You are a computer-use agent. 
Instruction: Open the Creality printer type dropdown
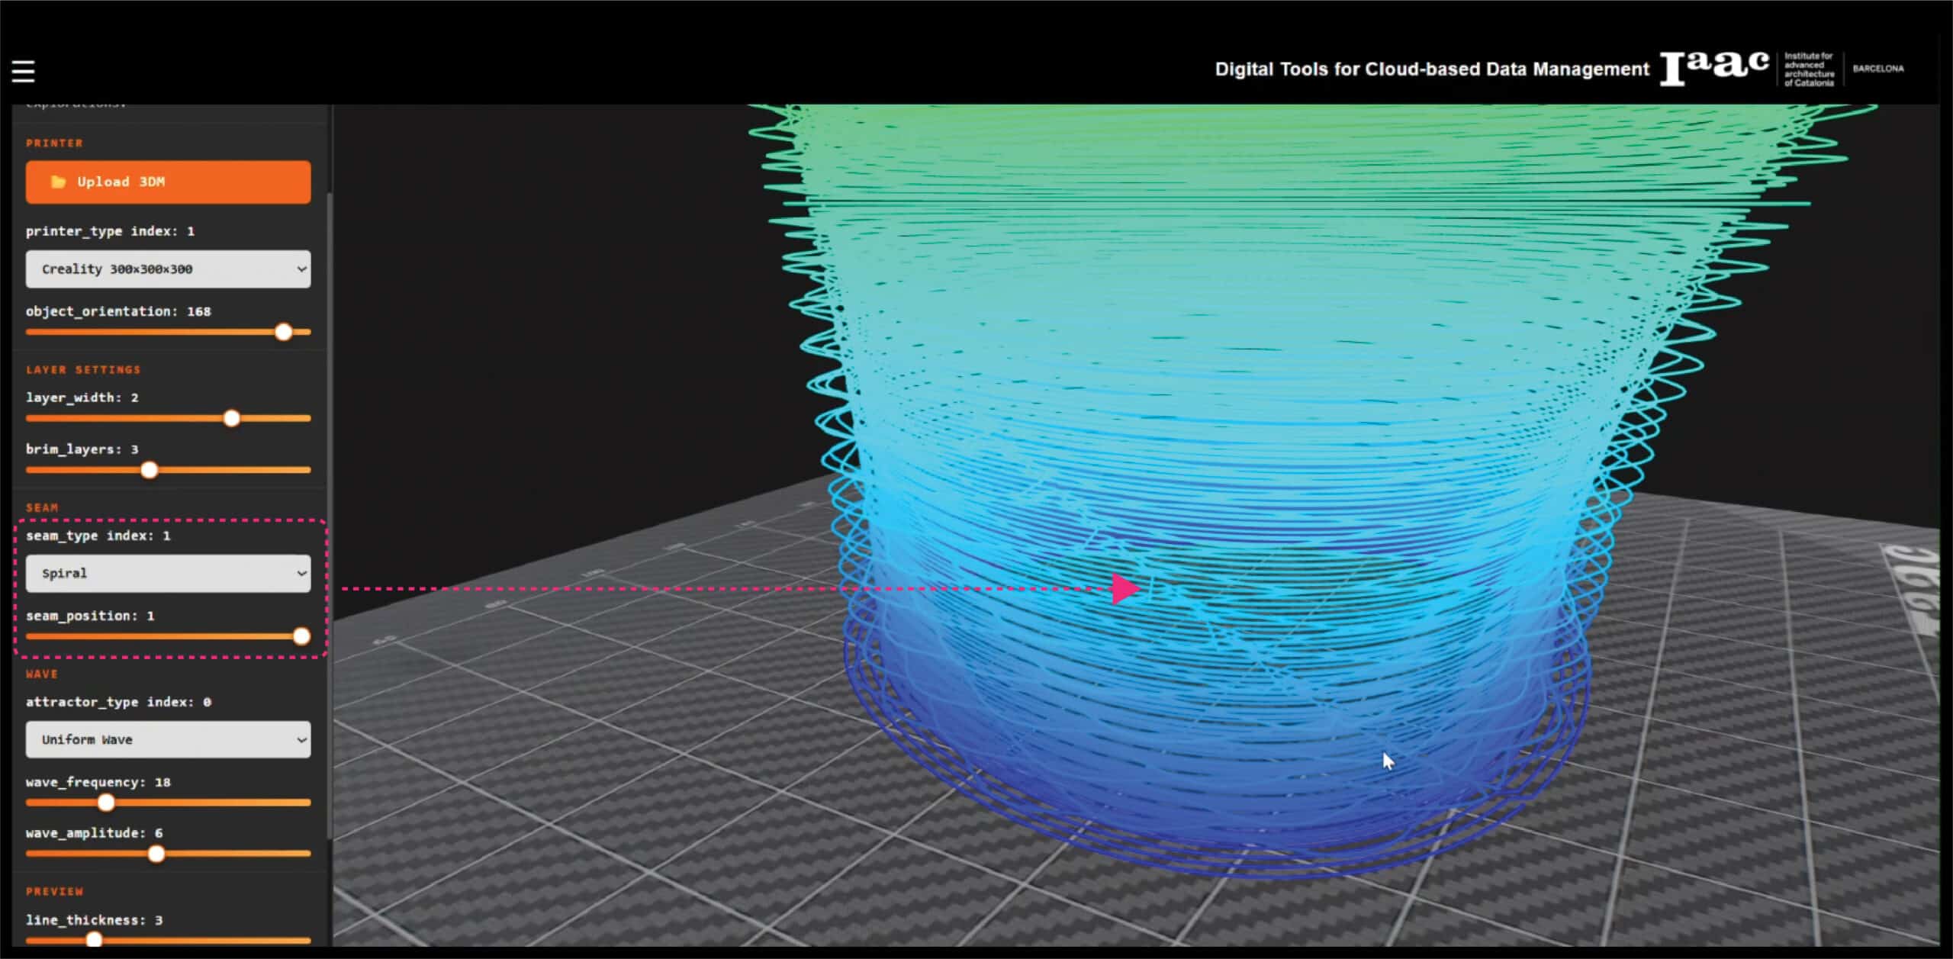pos(168,269)
